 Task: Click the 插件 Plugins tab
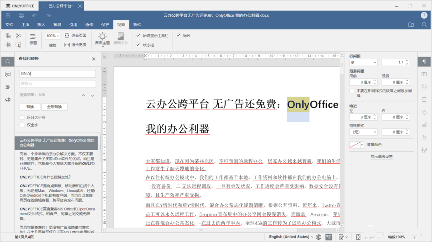tap(137, 25)
